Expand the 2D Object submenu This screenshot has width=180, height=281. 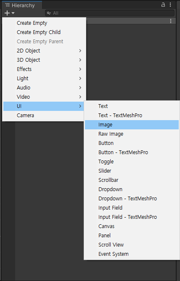pos(44,51)
